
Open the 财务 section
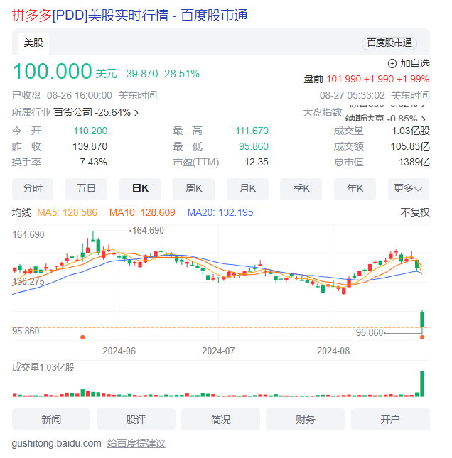point(305,420)
